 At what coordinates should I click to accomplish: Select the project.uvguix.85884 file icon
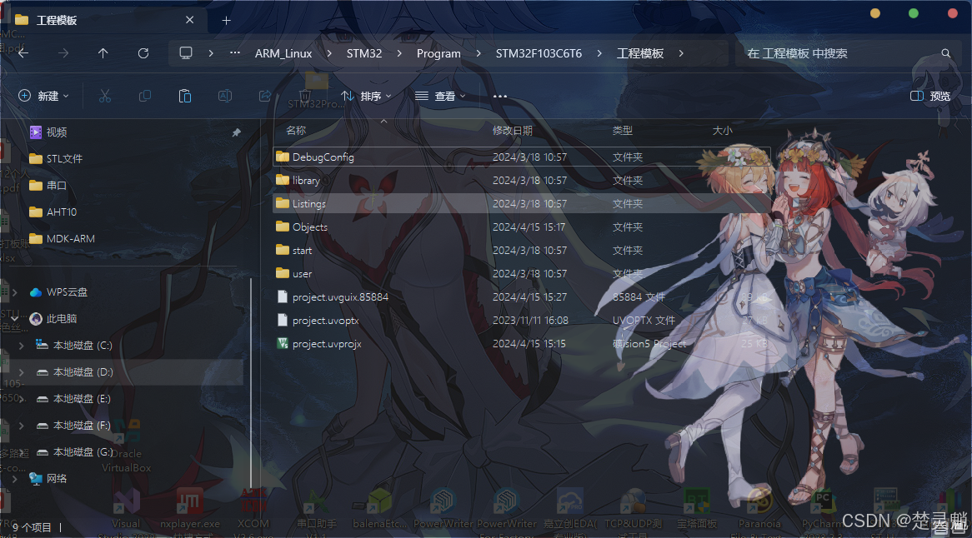click(283, 296)
